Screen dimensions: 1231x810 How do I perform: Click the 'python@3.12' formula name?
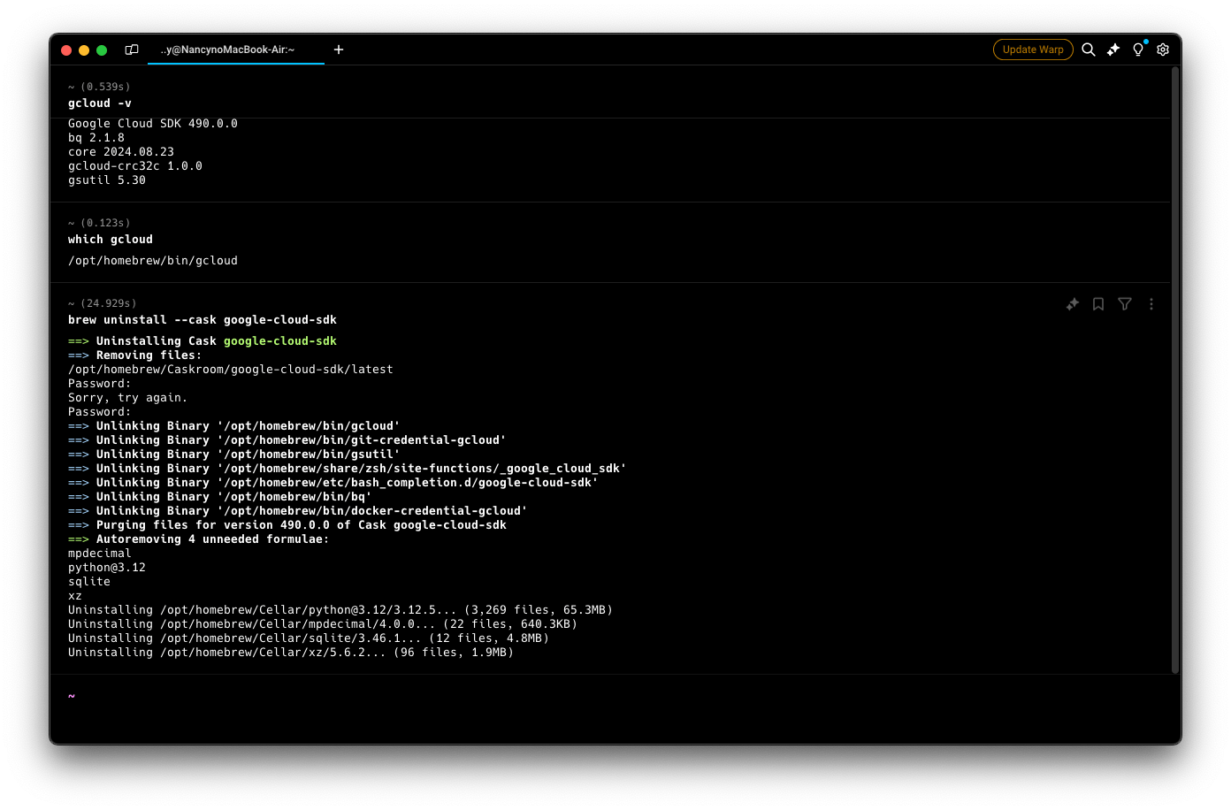tap(107, 568)
